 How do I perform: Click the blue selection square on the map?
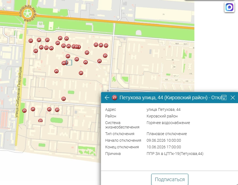[x=69, y=63]
